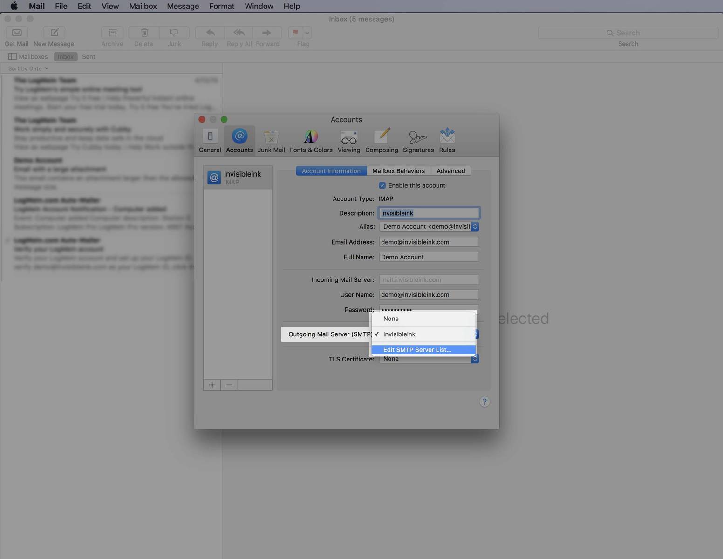The width and height of the screenshot is (723, 559).
Task: Click the Archive toolbar icon
Action: pos(112,33)
